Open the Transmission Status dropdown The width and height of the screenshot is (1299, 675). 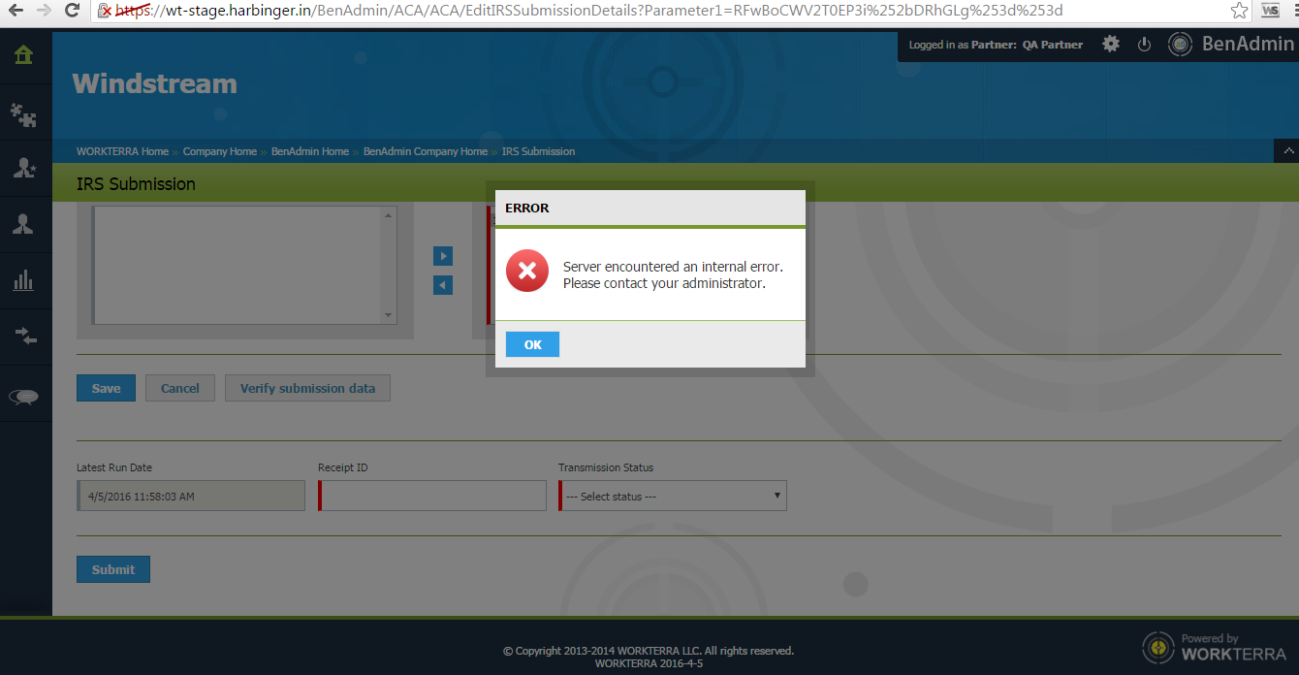pyautogui.click(x=673, y=497)
